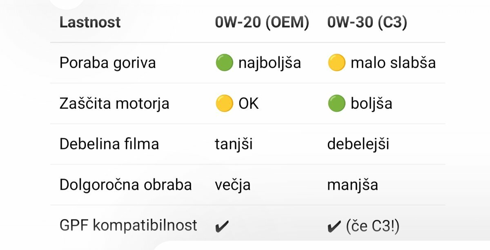Click the yellow circle next to "OK"
490x250 pixels.
[224, 104]
